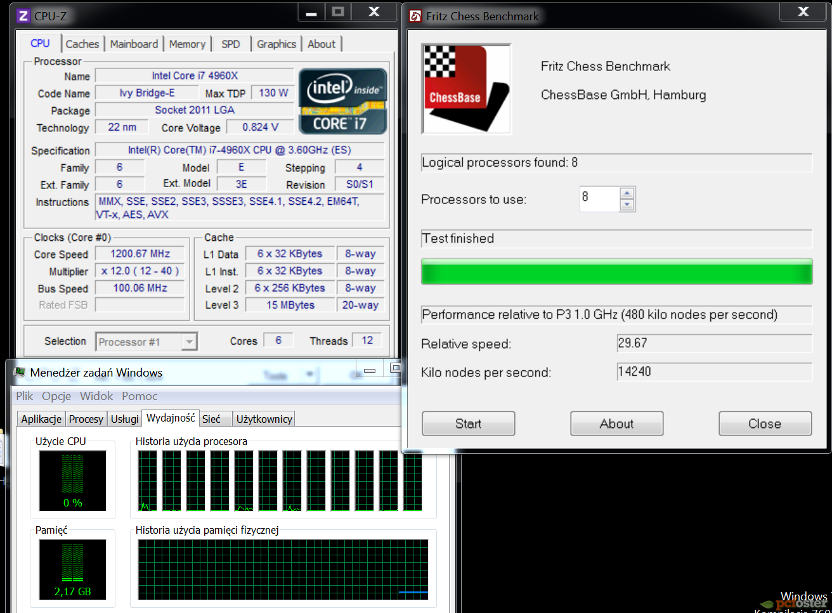This screenshot has height=613, width=832.
Task: Open the Pomoc menu in Task Manager
Action: (140, 396)
